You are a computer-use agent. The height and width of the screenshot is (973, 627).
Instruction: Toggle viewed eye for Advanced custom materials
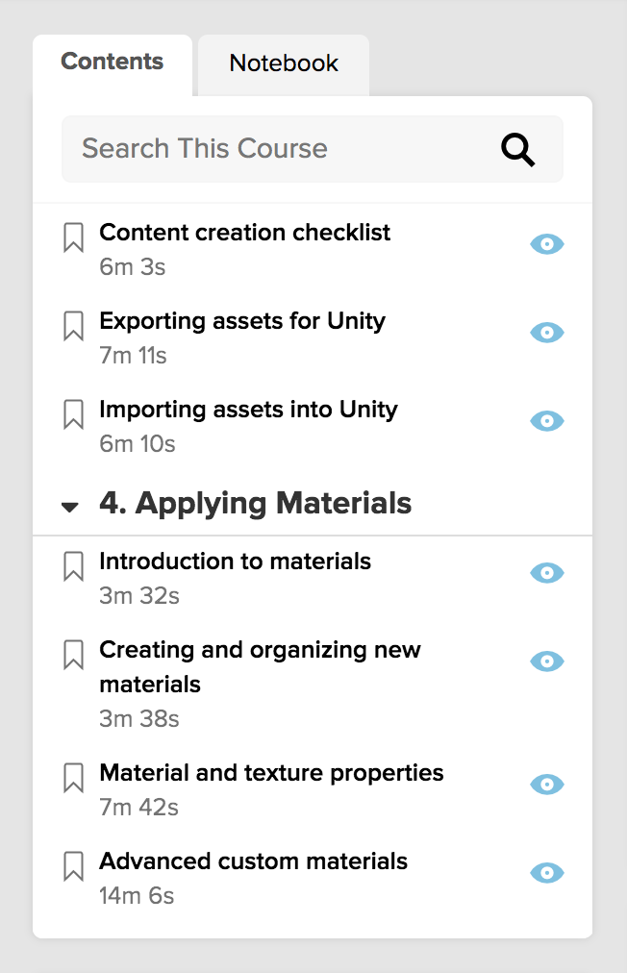pos(547,873)
